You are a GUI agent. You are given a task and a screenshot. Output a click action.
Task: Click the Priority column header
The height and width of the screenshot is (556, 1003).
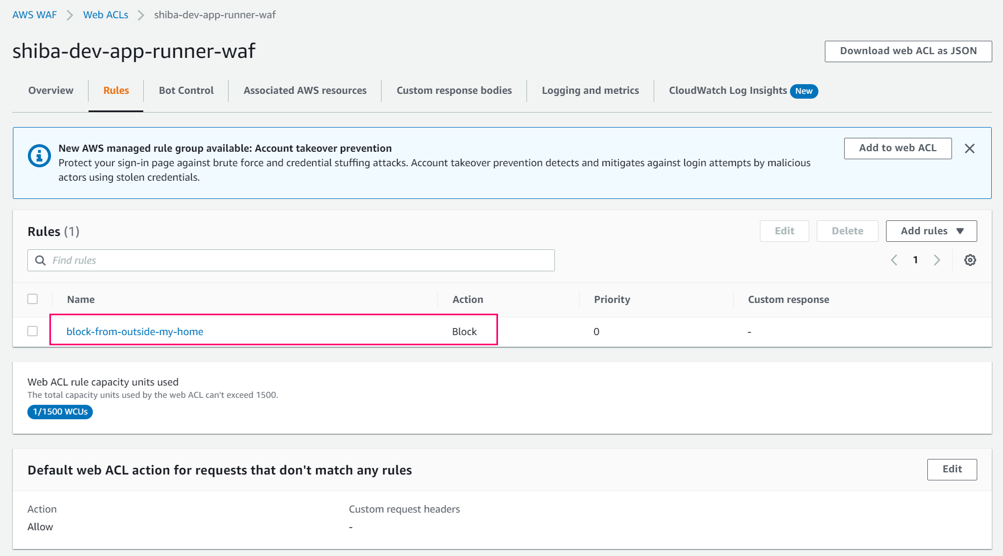pos(612,299)
